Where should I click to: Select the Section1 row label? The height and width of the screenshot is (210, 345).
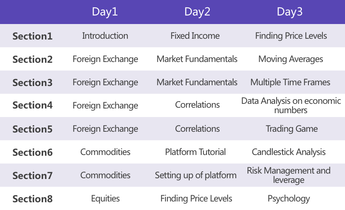32,36
